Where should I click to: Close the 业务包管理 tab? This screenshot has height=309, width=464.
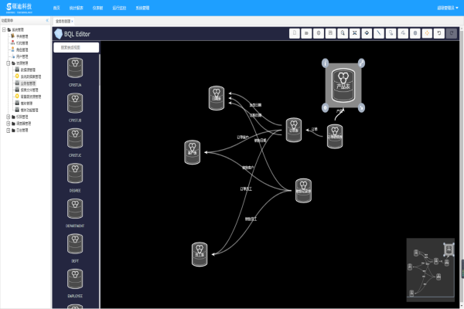pyautogui.click(x=72, y=22)
